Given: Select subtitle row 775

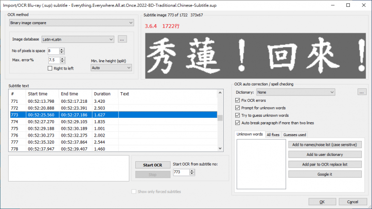Looking at the screenshot, I should [114, 128].
